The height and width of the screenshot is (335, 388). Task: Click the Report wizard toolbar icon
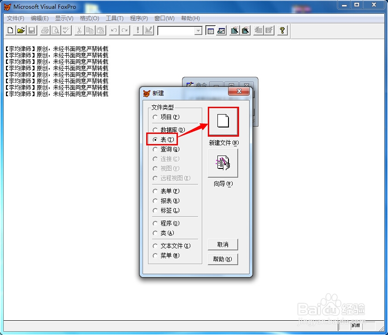pos(245,30)
